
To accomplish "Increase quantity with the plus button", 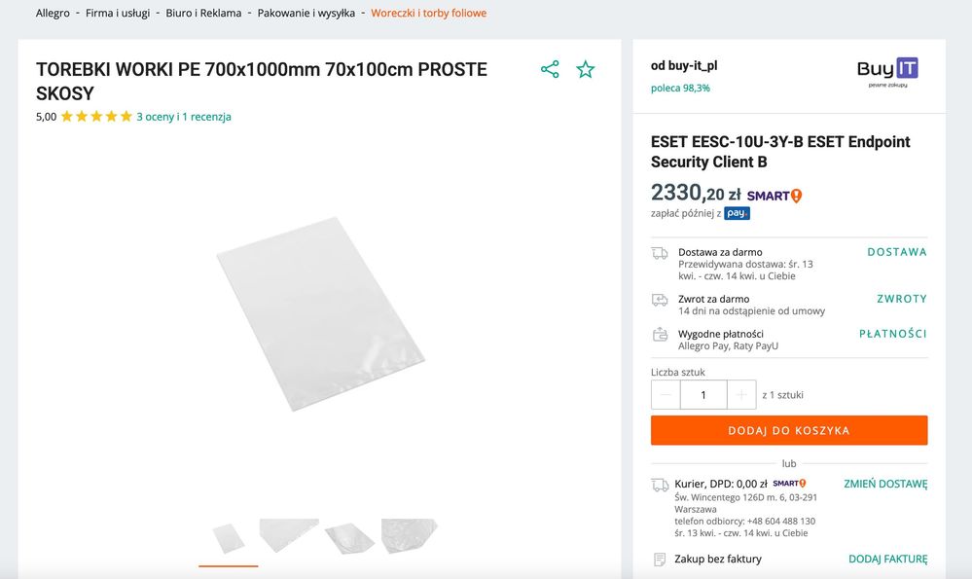I will (741, 395).
